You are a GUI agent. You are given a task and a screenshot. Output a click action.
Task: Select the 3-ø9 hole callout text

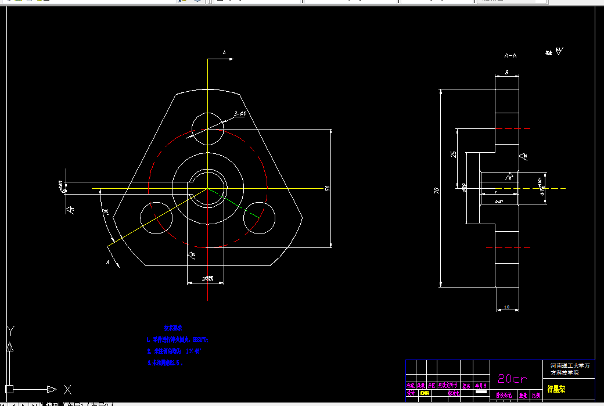tap(240, 114)
